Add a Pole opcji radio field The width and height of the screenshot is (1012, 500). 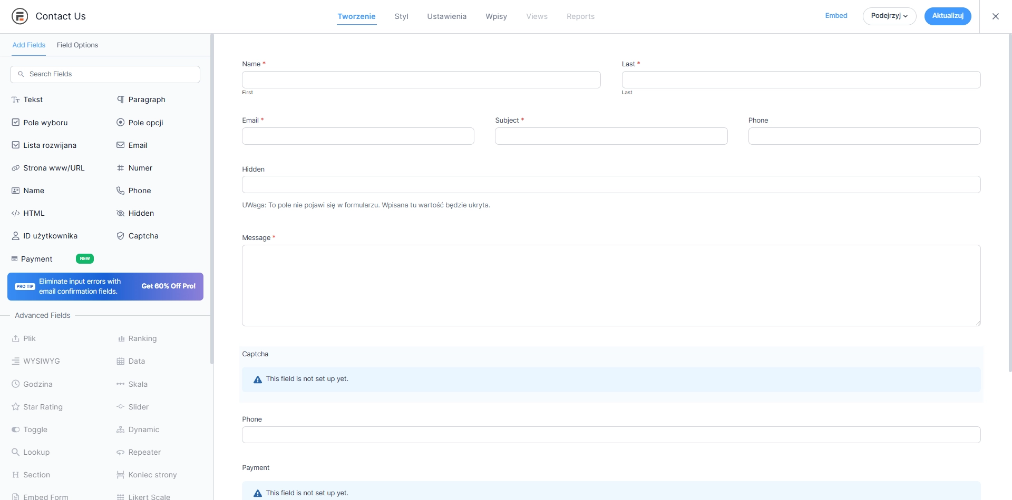pyautogui.click(x=140, y=123)
